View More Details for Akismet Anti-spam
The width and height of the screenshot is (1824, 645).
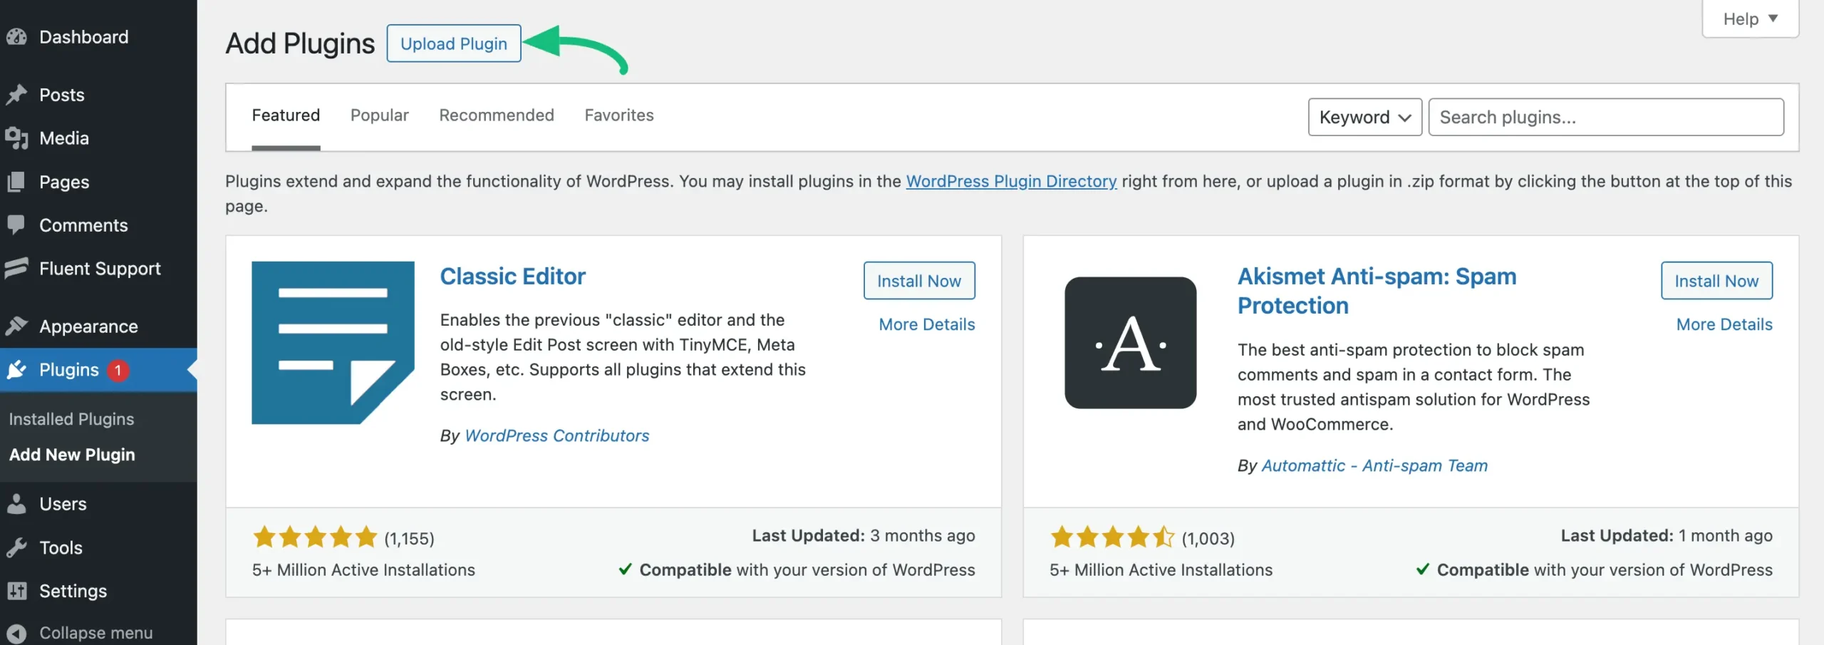pos(1724,324)
